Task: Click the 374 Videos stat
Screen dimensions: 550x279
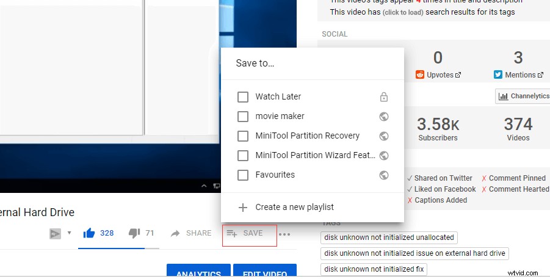Action: pyautogui.click(x=518, y=129)
